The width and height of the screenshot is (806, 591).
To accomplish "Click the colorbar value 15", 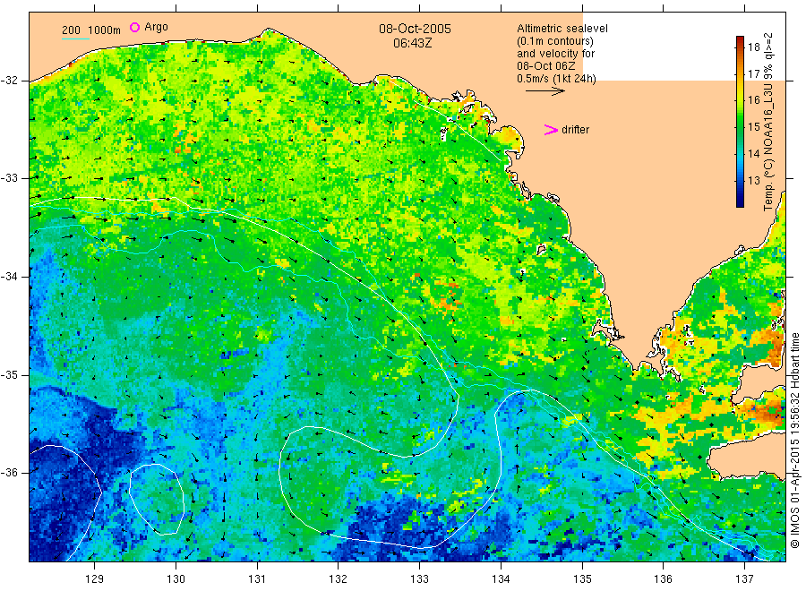I will [753, 127].
